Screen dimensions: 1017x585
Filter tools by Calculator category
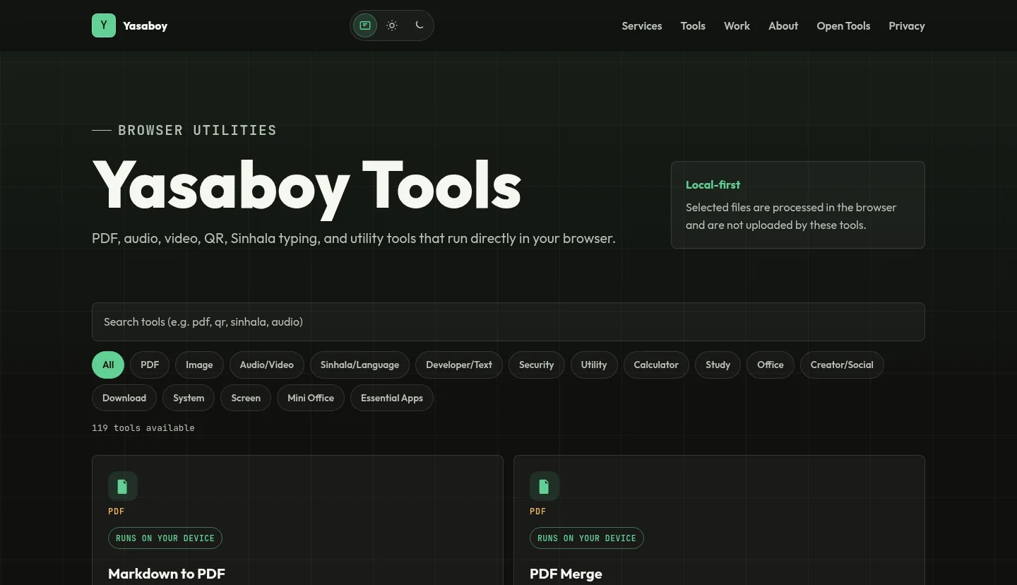656,365
